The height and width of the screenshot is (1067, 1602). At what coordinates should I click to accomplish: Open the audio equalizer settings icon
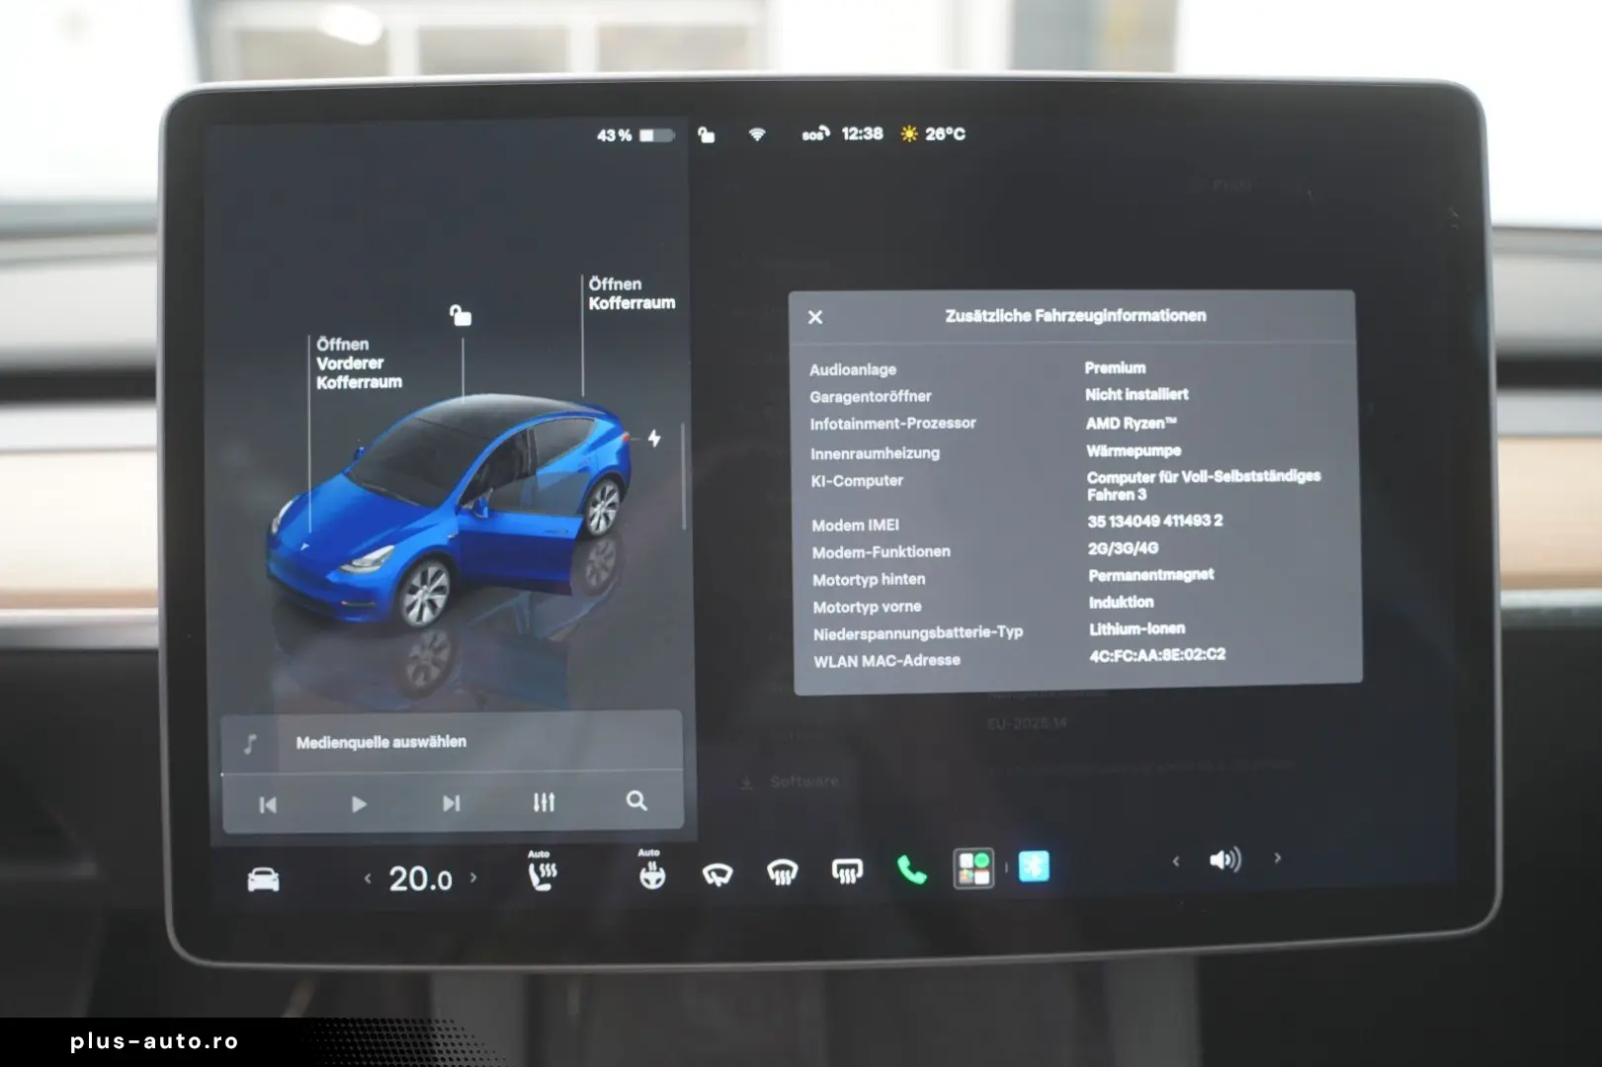point(544,802)
